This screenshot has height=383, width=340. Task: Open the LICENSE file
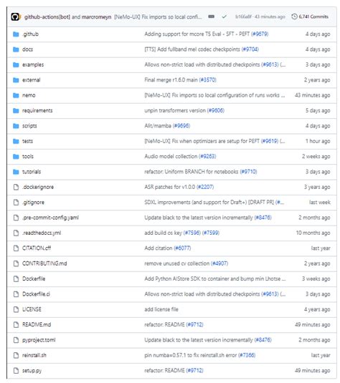point(32,309)
